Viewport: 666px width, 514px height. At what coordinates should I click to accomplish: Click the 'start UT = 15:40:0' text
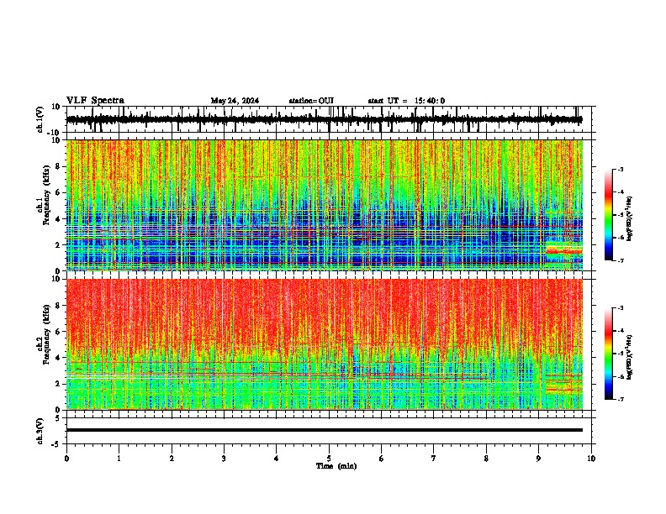coord(406,101)
